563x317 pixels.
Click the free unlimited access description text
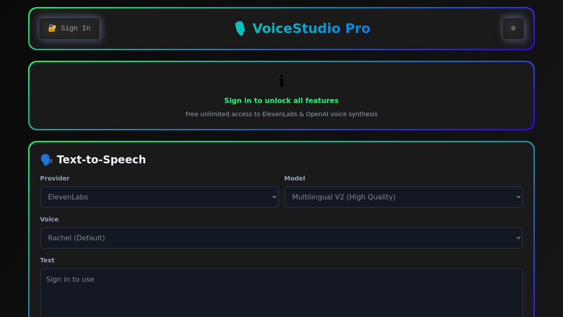[x=281, y=114]
